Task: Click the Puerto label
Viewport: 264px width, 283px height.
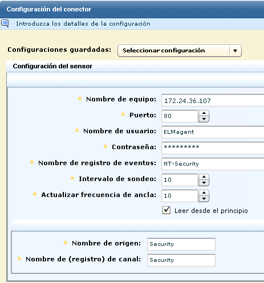Action: coord(143,115)
